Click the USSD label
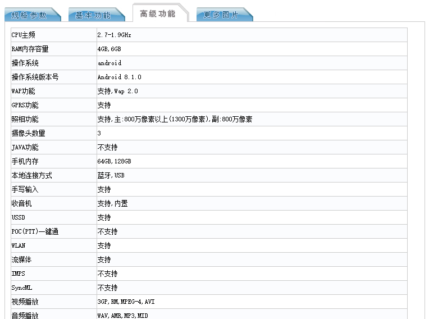This screenshot has width=429, height=319. tap(19, 217)
